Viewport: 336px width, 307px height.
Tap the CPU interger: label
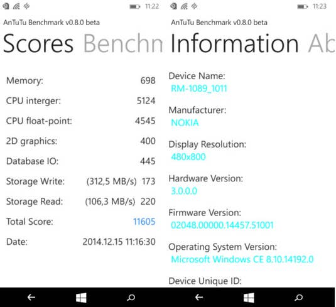[x=34, y=101]
